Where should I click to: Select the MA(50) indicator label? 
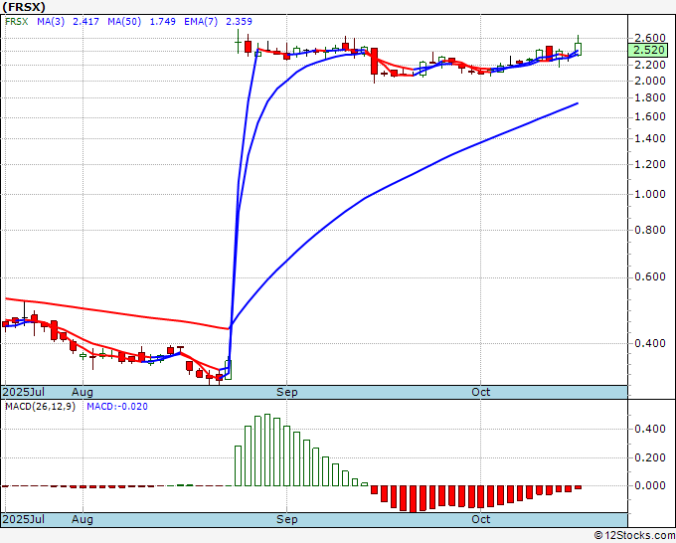click(x=124, y=22)
